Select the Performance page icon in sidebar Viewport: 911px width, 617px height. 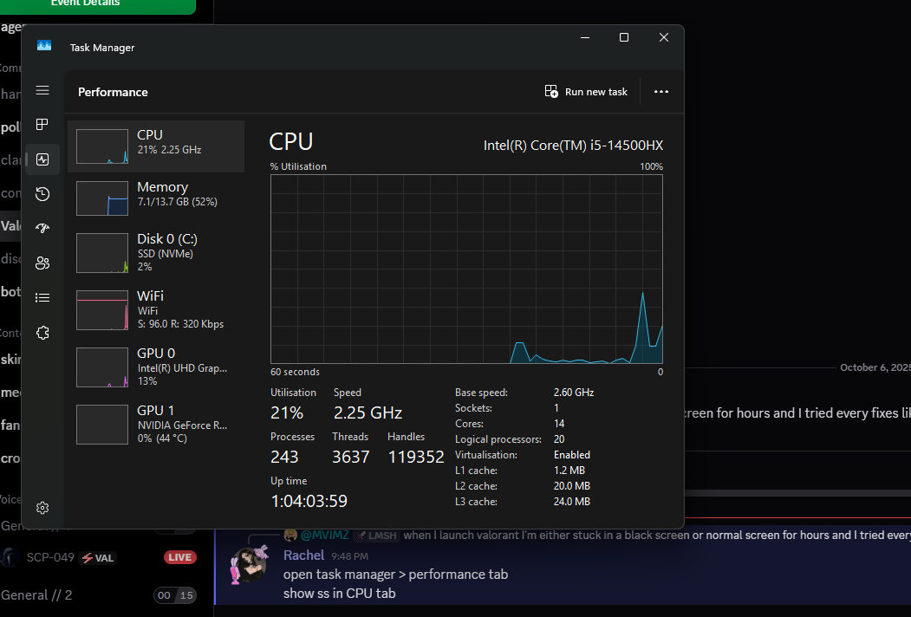[42, 159]
